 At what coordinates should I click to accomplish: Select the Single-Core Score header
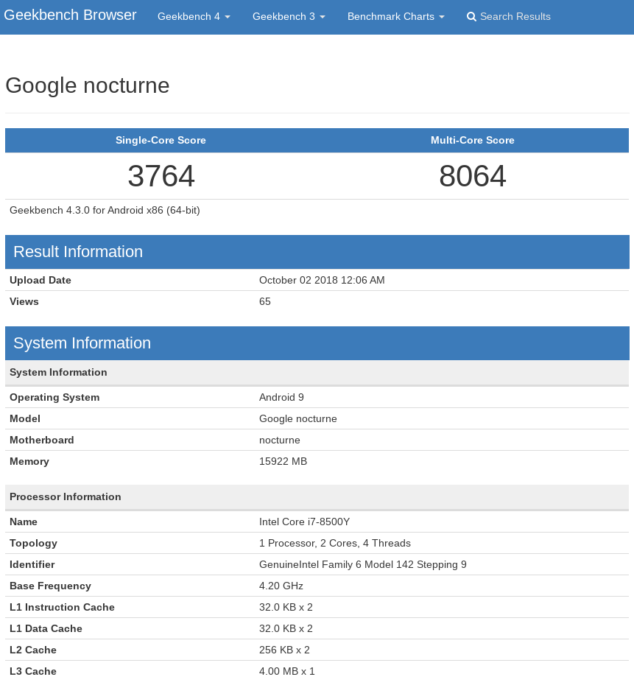pos(161,141)
